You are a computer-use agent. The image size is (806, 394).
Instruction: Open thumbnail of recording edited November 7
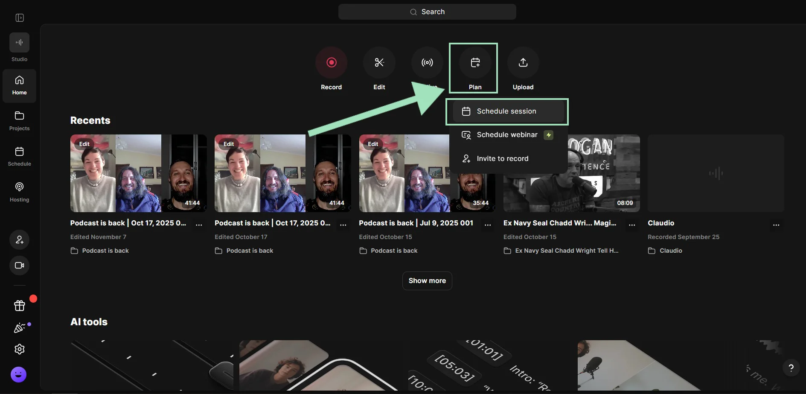(139, 173)
